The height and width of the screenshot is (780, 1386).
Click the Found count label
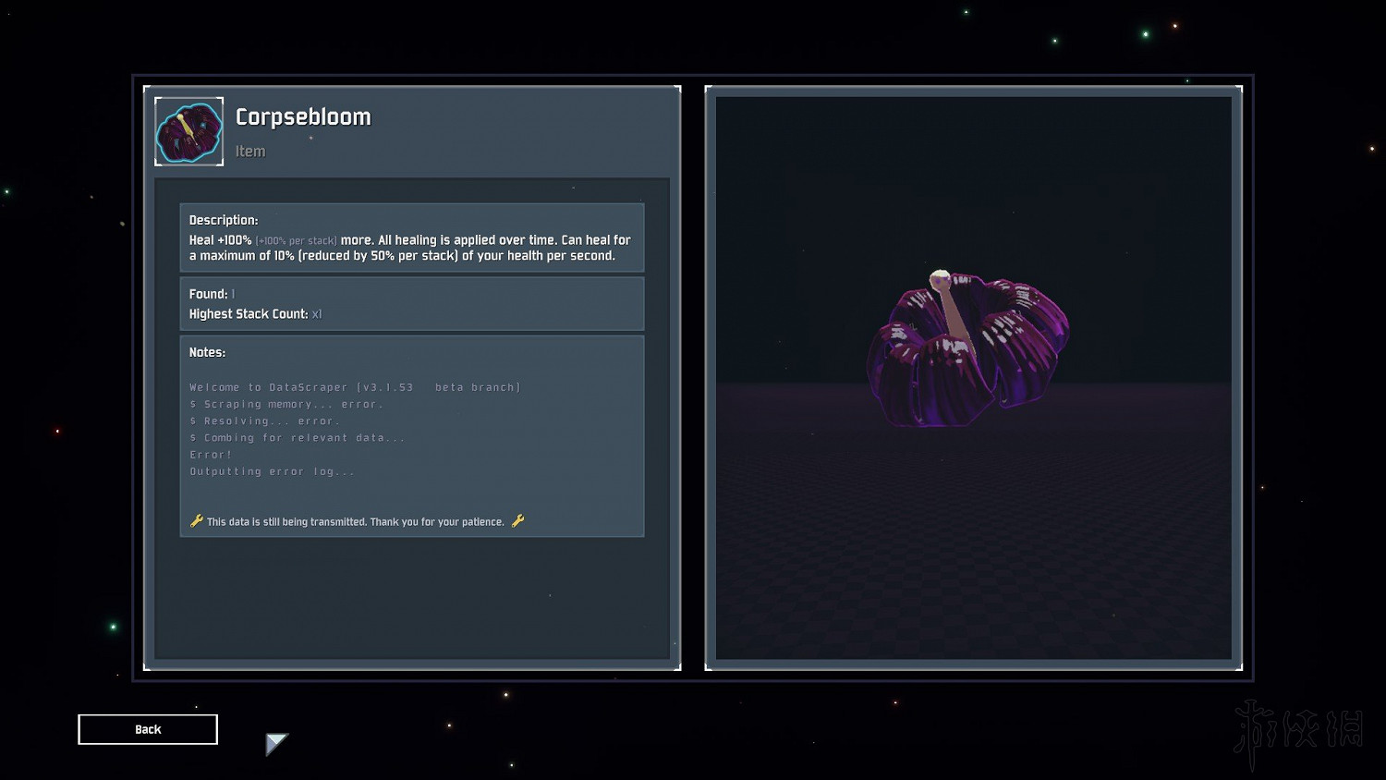tap(211, 294)
